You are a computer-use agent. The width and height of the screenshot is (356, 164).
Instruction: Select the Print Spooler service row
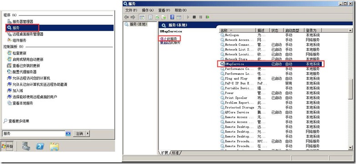tap(270, 98)
